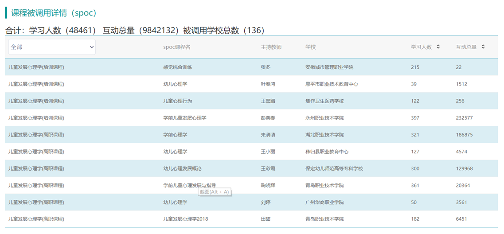Click school 秭归县职业教育中心

pos(327,152)
